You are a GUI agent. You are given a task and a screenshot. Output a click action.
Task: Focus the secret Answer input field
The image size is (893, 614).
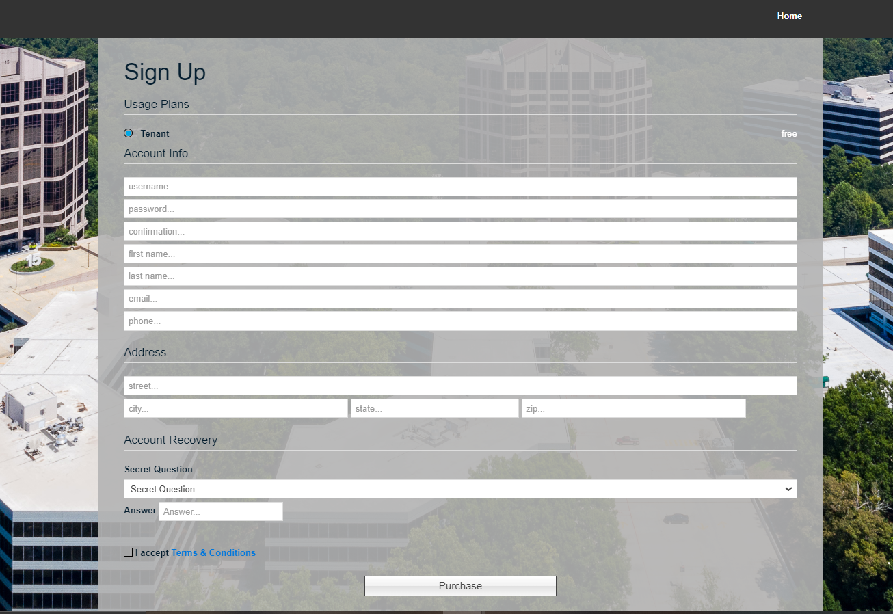pyautogui.click(x=221, y=511)
